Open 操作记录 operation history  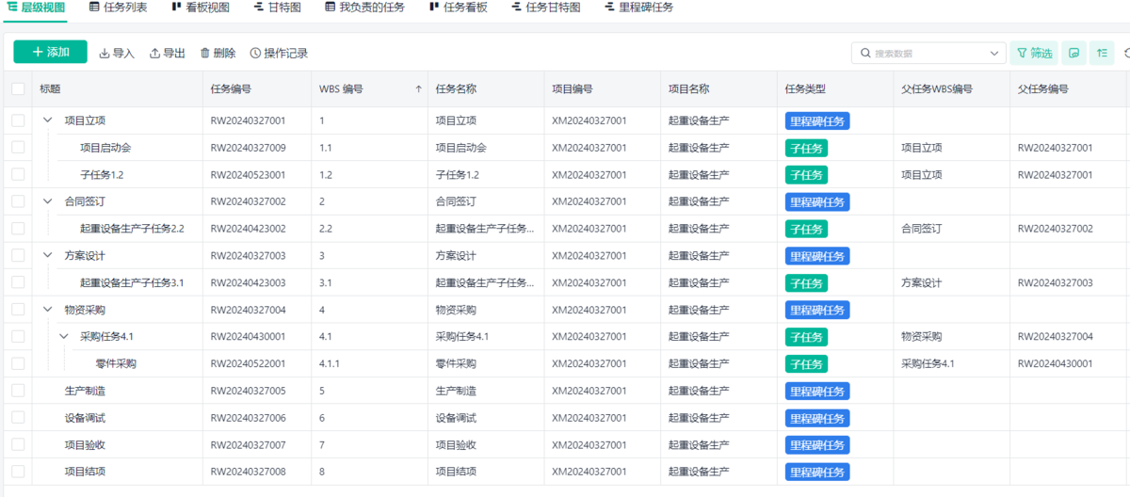[279, 54]
